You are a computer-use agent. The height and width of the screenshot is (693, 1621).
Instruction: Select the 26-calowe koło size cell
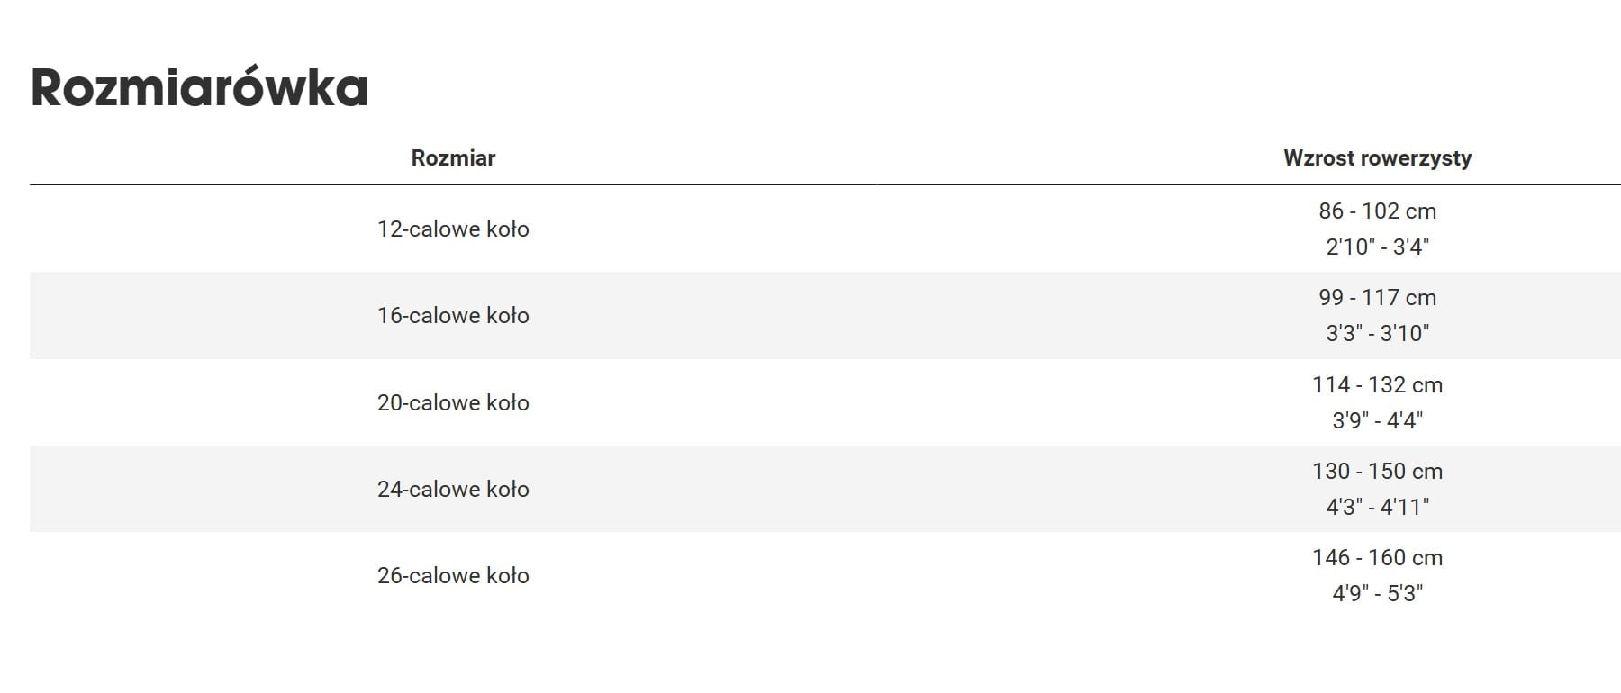click(x=453, y=575)
